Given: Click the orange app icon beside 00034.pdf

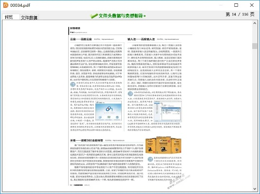Looking at the screenshot, I should [x=6, y=5].
